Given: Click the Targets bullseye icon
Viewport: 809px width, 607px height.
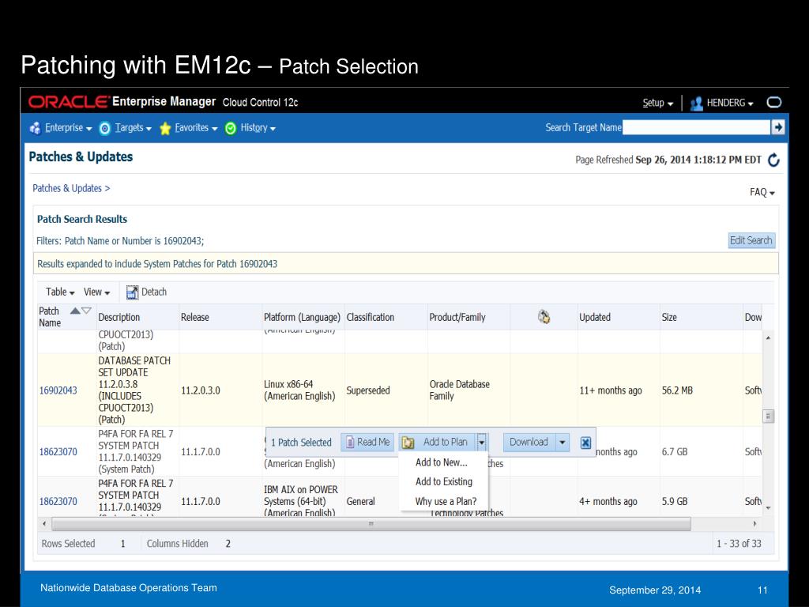Looking at the screenshot, I should tap(105, 129).
